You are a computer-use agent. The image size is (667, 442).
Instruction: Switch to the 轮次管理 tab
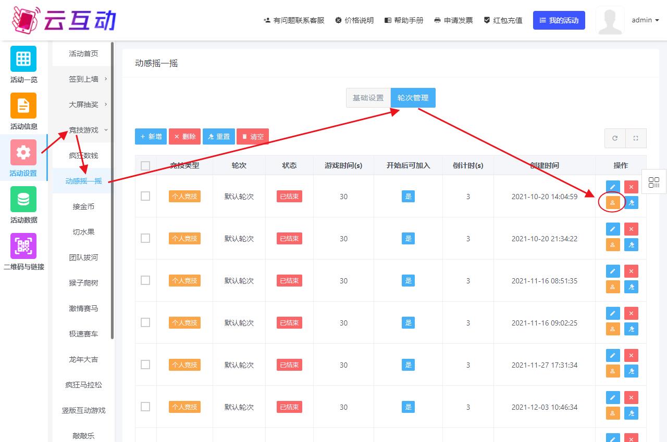[413, 98]
